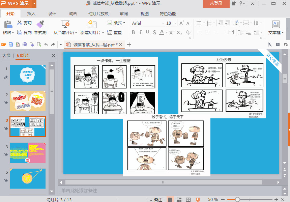Toggle the Notes (备注) button in status bar
This screenshot has width=290, height=202.
pos(155,200)
